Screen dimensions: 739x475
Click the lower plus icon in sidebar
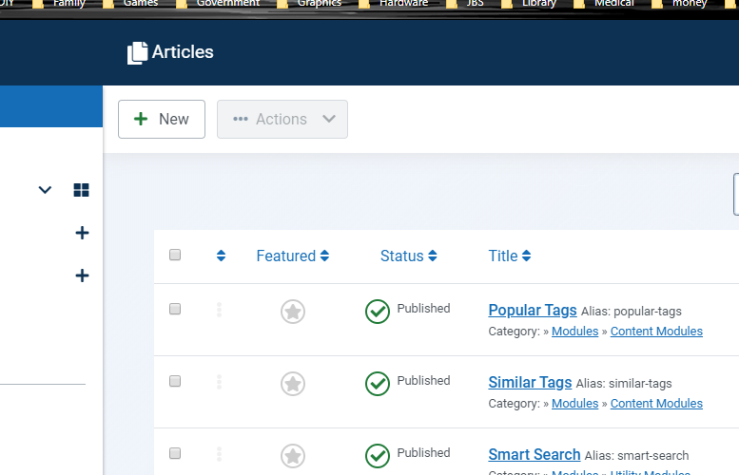tap(82, 275)
